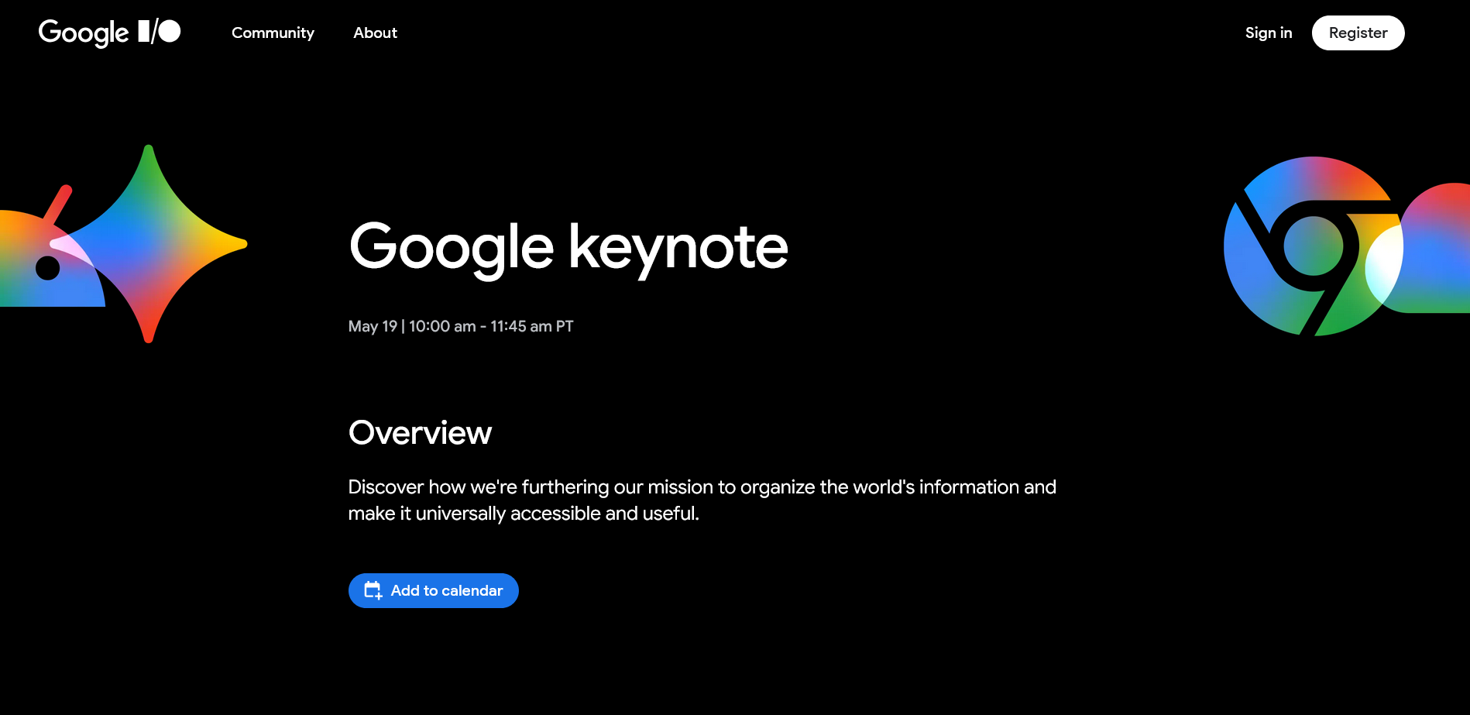Go to Sign in
The height and width of the screenshot is (715, 1470).
(x=1268, y=33)
